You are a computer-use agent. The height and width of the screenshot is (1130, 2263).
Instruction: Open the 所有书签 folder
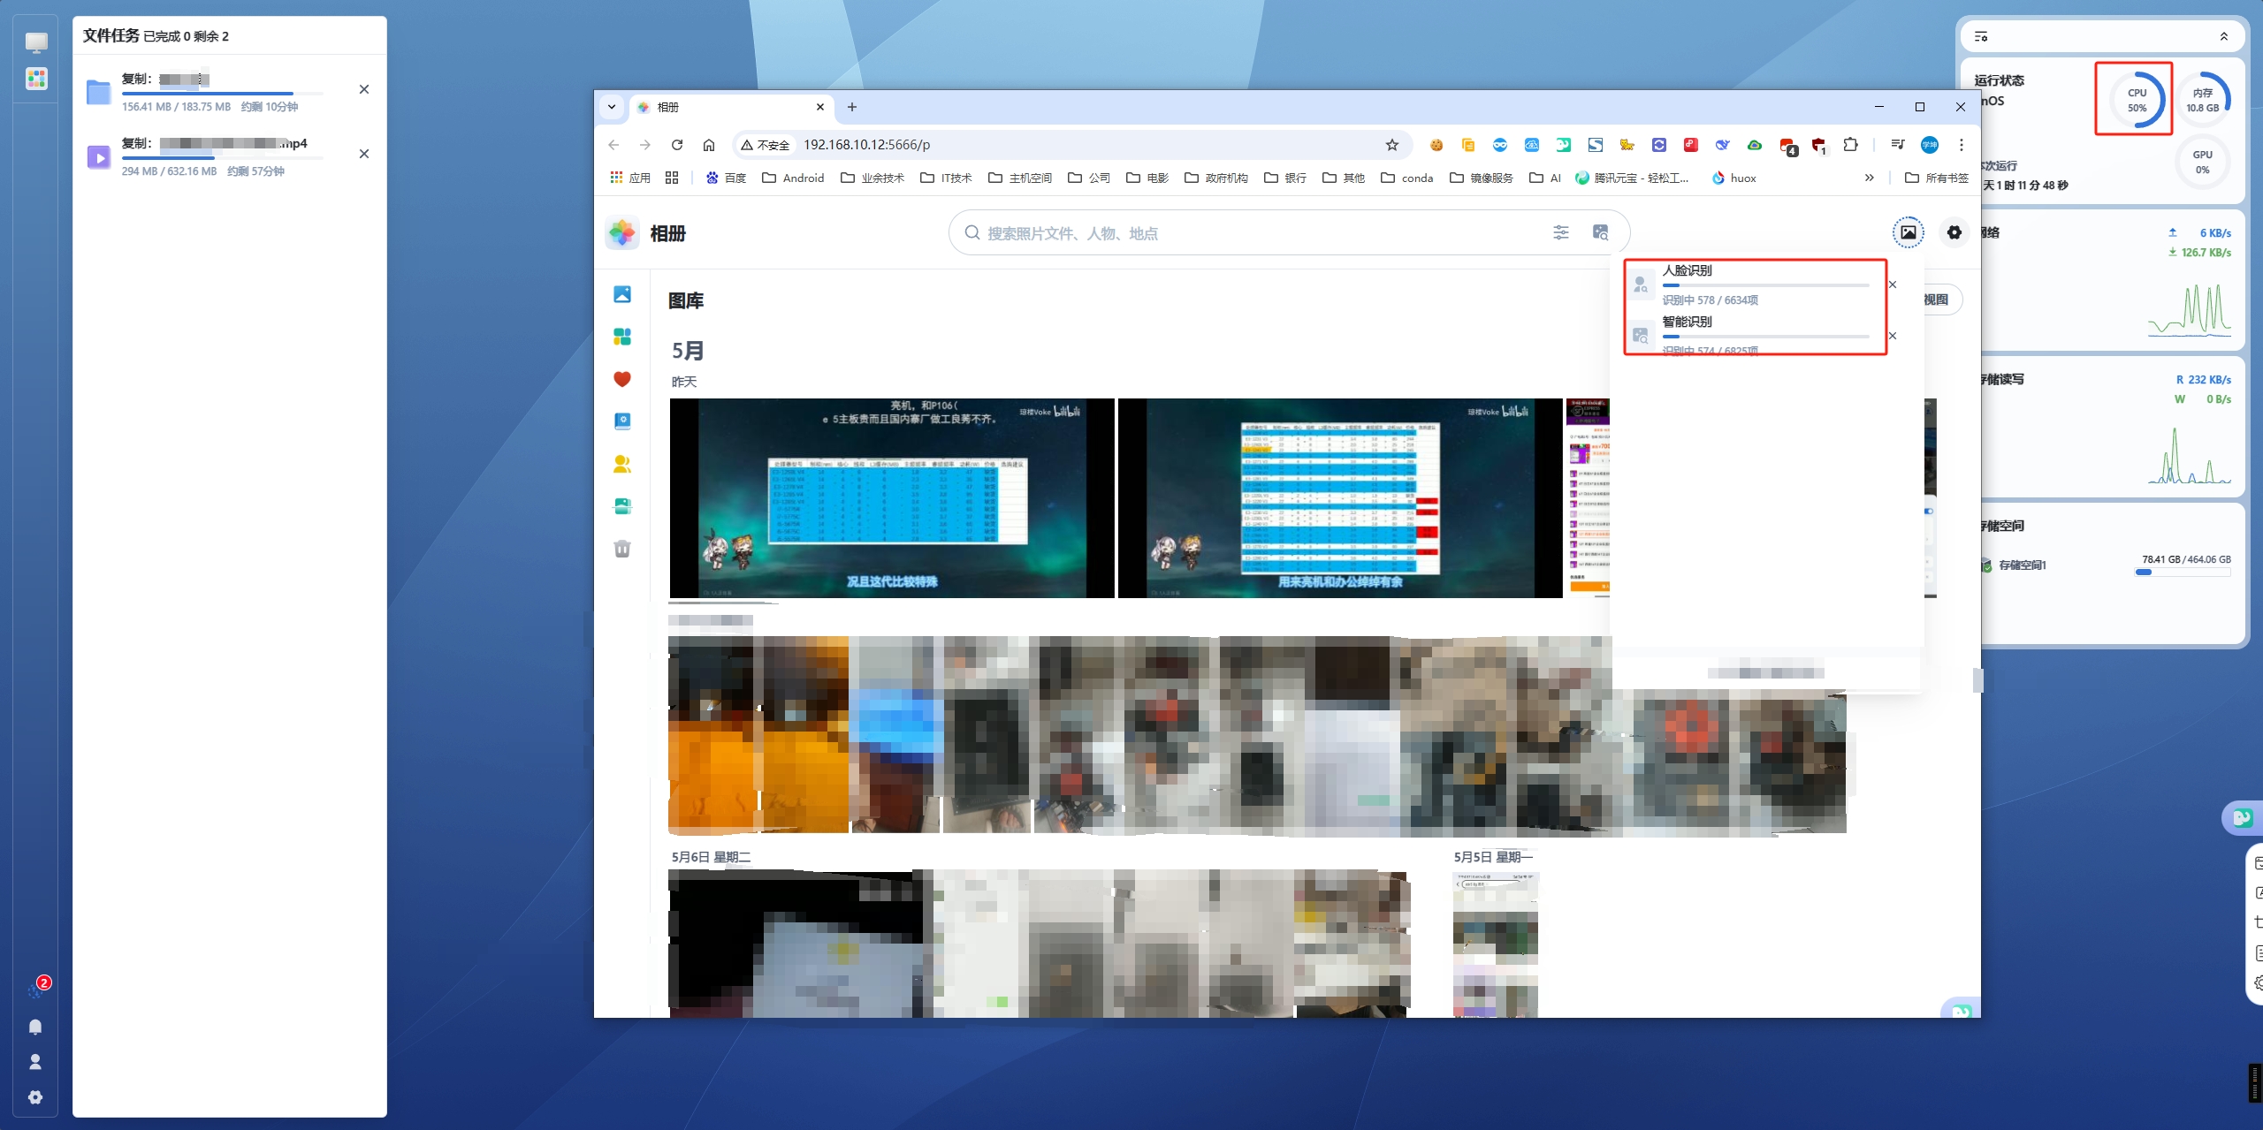pos(1937,178)
